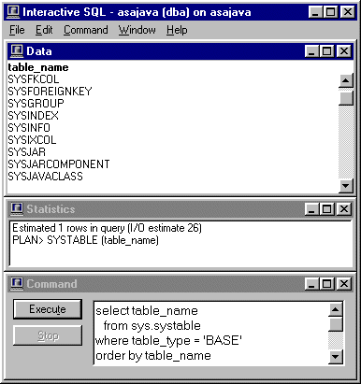Maximize the Statistics window
The image size is (361, 384).
[326, 209]
